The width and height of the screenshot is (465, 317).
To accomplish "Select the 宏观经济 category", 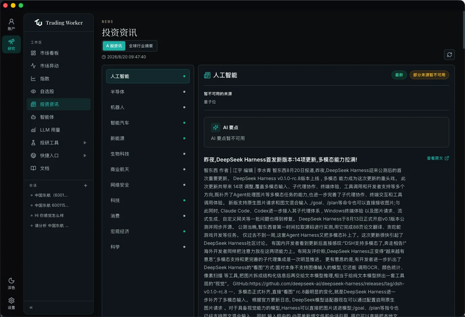I will click(x=148, y=231).
